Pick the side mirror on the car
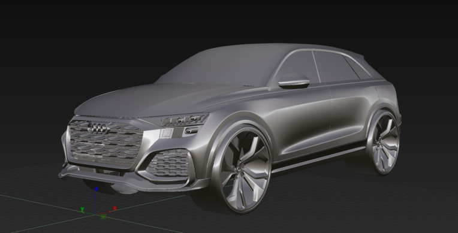The width and height of the screenshot is (458, 233). pos(294,81)
